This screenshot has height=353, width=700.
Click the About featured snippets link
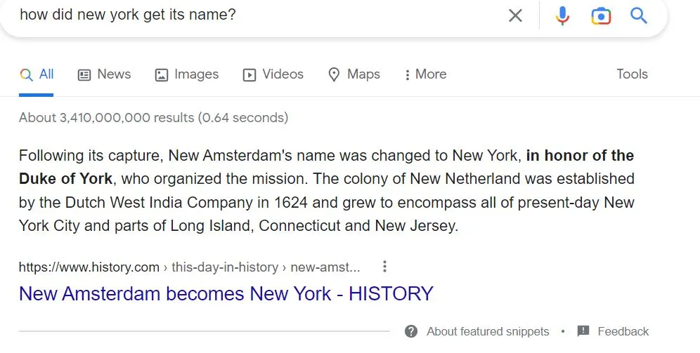click(488, 332)
